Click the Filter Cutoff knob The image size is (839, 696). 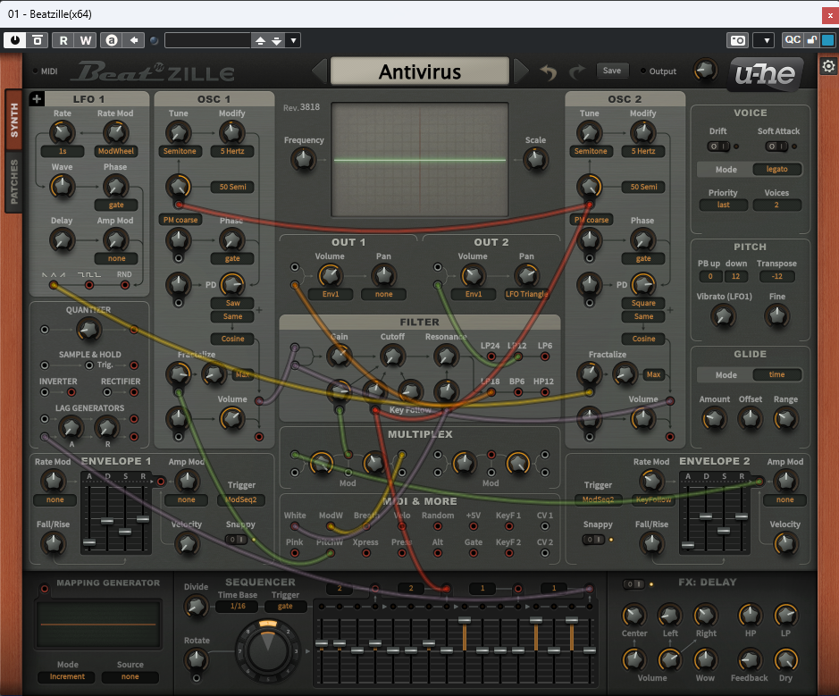click(x=392, y=356)
